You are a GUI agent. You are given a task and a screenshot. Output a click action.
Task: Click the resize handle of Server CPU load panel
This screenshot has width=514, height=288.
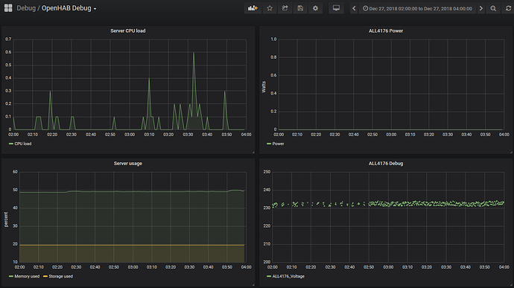[253, 153]
